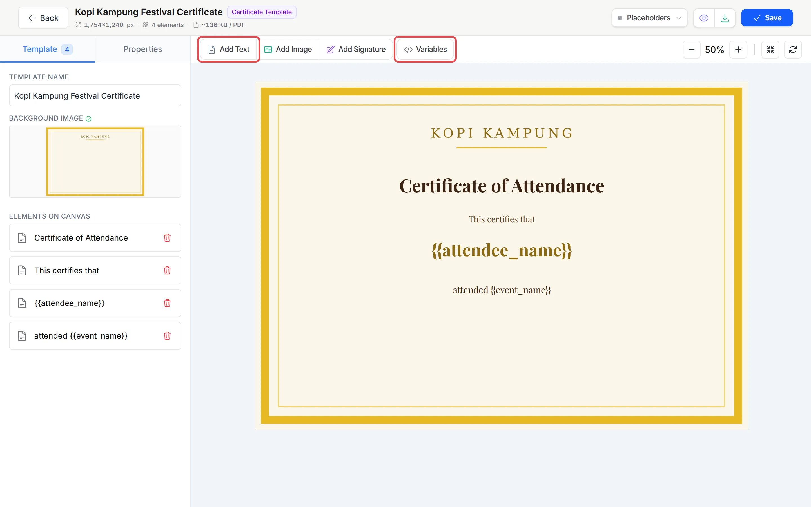Click the green background image check icon
The image size is (811, 507).
[88, 119]
